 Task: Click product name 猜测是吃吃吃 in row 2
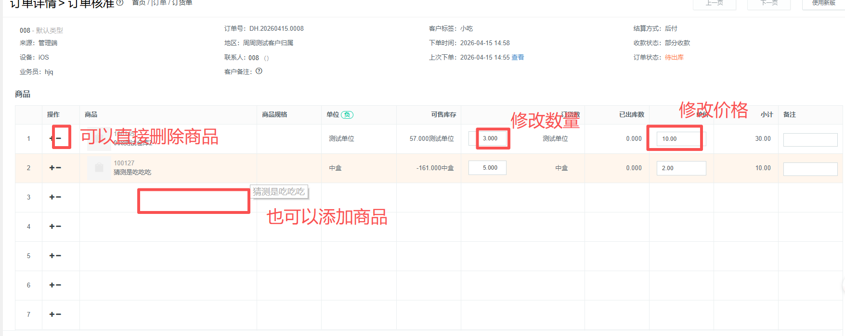click(132, 172)
